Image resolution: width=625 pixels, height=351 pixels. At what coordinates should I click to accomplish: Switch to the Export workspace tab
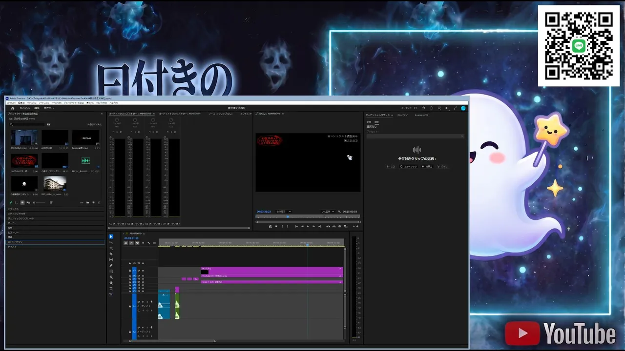click(x=48, y=108)
